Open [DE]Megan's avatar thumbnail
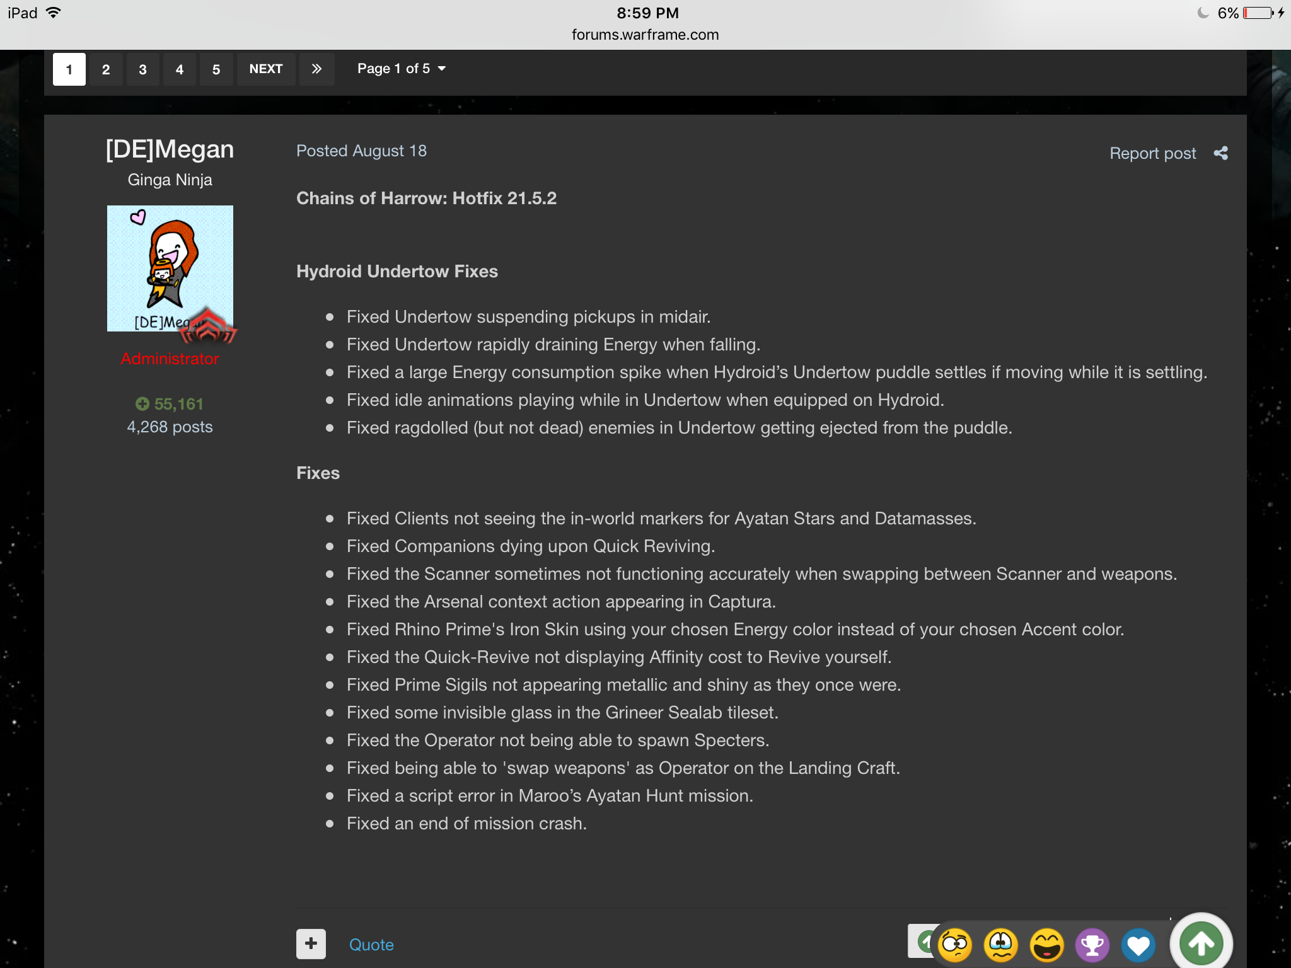This screenshot has height=968, width=1291. point(170,268)
